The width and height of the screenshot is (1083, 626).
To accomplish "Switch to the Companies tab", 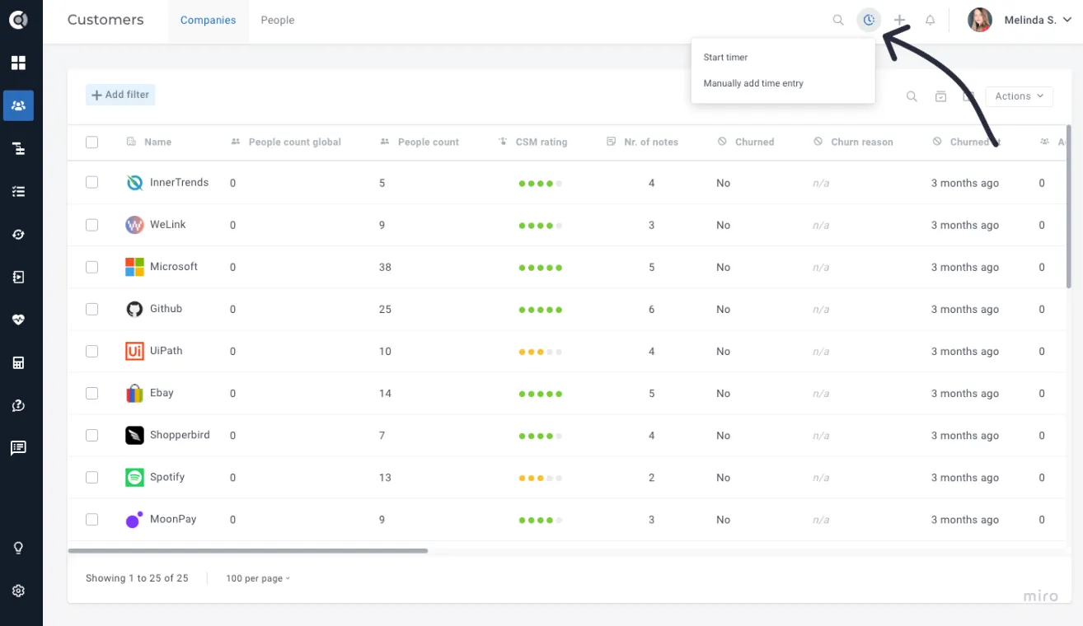I will 208,21.
